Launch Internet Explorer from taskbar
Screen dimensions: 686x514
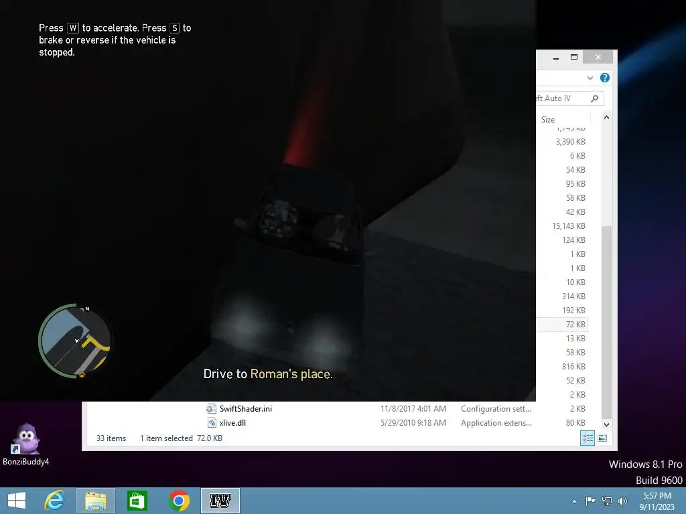tap(54, 501)
